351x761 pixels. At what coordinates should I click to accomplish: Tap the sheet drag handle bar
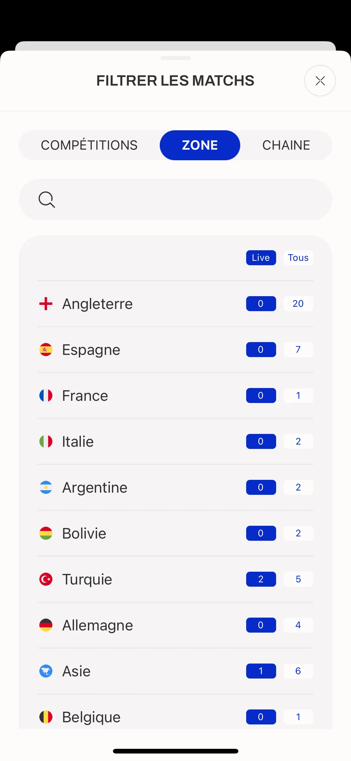pyautogui.click(x=176, y=58)
